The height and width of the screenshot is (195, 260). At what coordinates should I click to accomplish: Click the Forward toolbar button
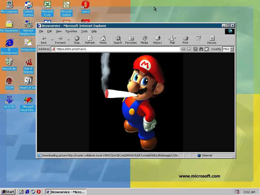click(60, 40)
